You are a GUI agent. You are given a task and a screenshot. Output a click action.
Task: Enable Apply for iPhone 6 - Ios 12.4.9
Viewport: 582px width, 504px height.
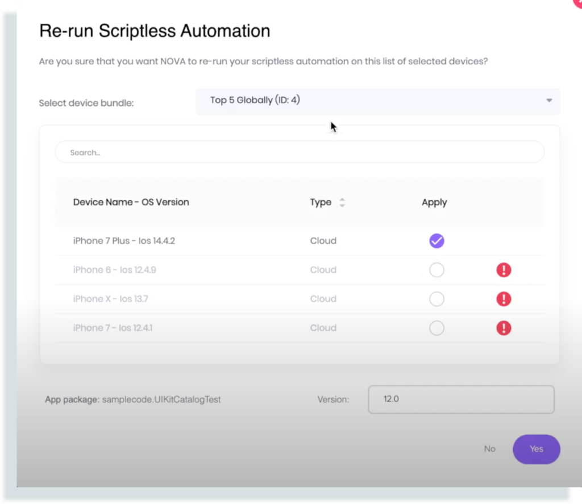click(x=436, y=270)
